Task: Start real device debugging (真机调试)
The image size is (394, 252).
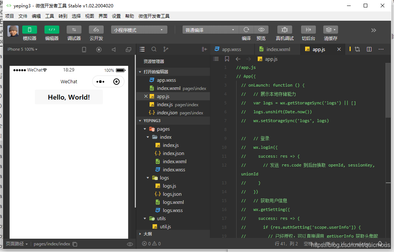Action: (x=284, y=30)
